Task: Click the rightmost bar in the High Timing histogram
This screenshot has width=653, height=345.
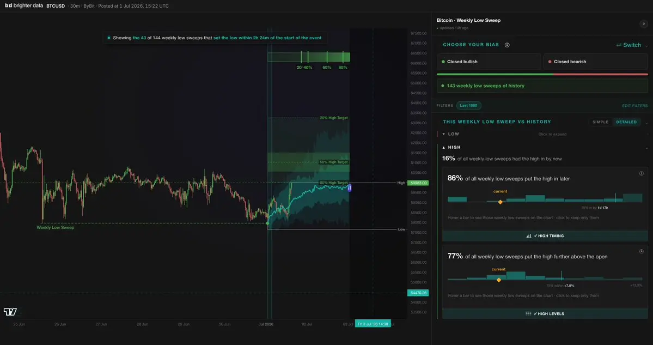Action: pos(633,198)
